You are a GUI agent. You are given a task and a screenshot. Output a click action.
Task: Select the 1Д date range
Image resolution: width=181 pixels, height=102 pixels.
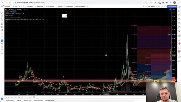pyautogui.click(x=6, y=97)
